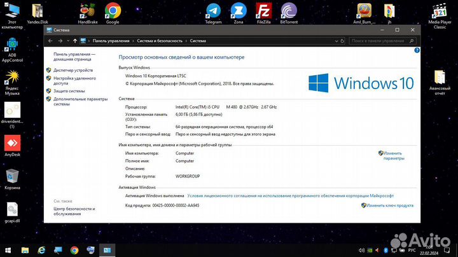The image size is (458, 257).
Task: Open the Google Chrome desktop shortcut
Action: 113,14
